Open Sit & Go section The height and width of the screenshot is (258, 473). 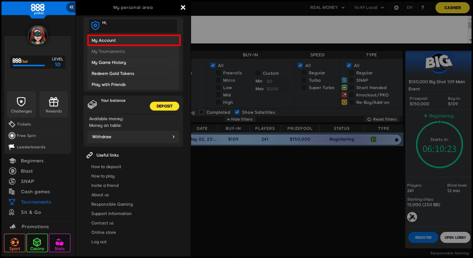pyautogui.click(x=25, y=212)
